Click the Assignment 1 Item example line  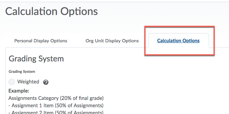pos(56,105)
